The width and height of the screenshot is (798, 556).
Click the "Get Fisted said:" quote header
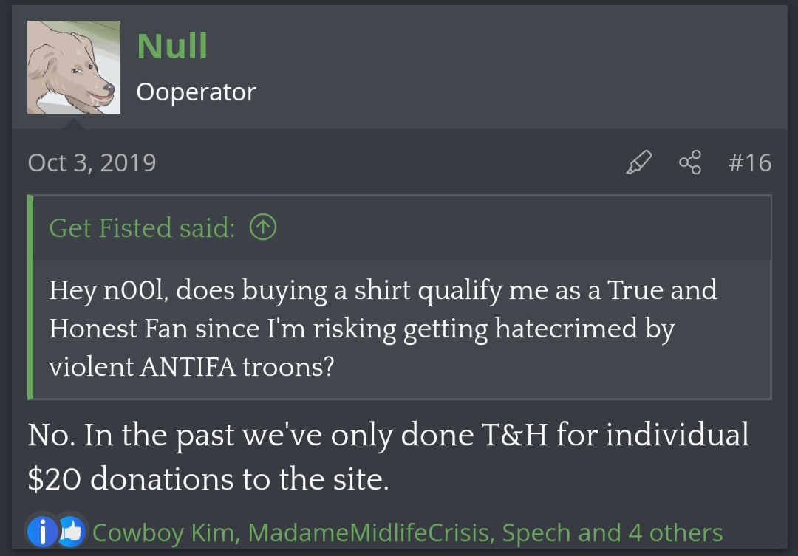[142, 227]
